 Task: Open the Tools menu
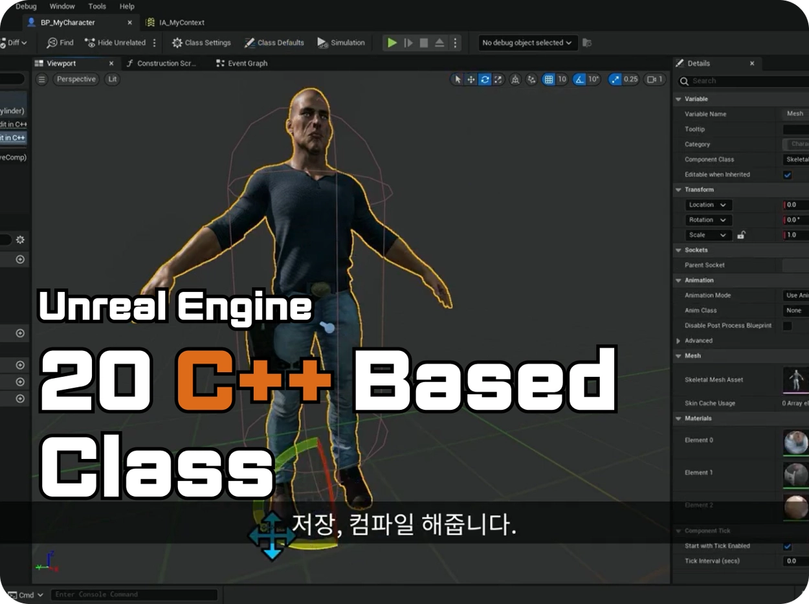click(97, 6)
